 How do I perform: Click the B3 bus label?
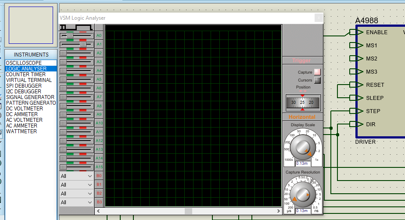pos(99,202)
